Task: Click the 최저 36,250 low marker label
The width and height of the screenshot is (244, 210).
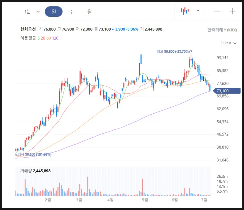Action: pos(33,155)
